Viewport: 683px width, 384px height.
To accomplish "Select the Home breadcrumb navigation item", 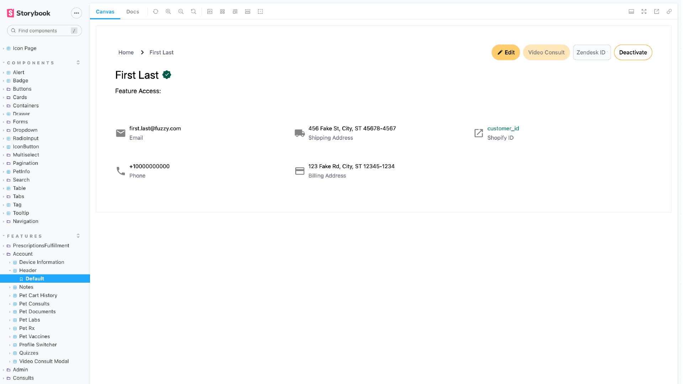I will tap(126, 52).
